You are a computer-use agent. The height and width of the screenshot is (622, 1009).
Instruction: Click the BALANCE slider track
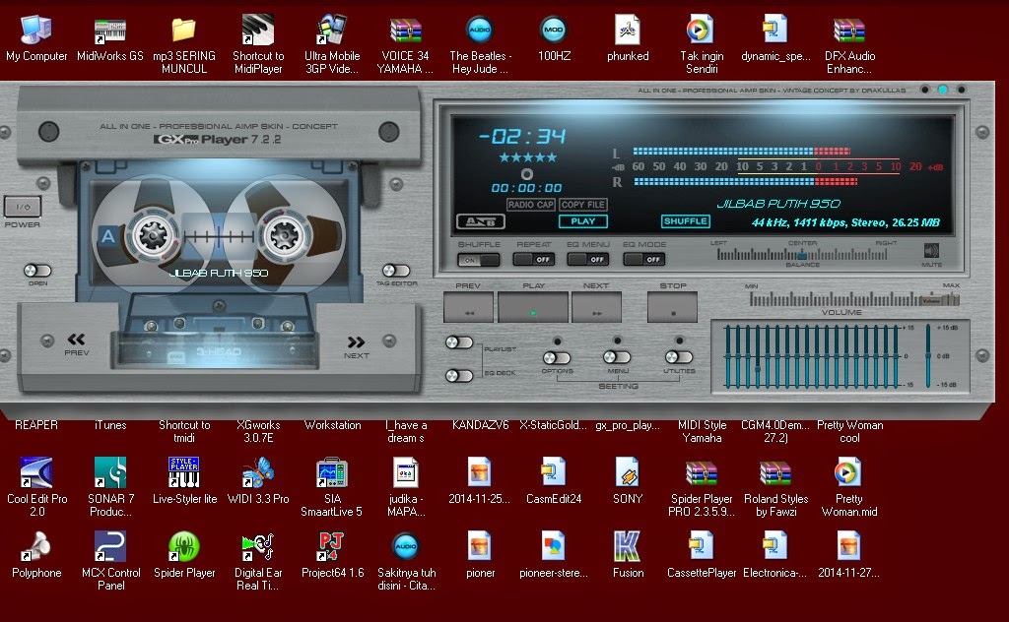point(802,255)
